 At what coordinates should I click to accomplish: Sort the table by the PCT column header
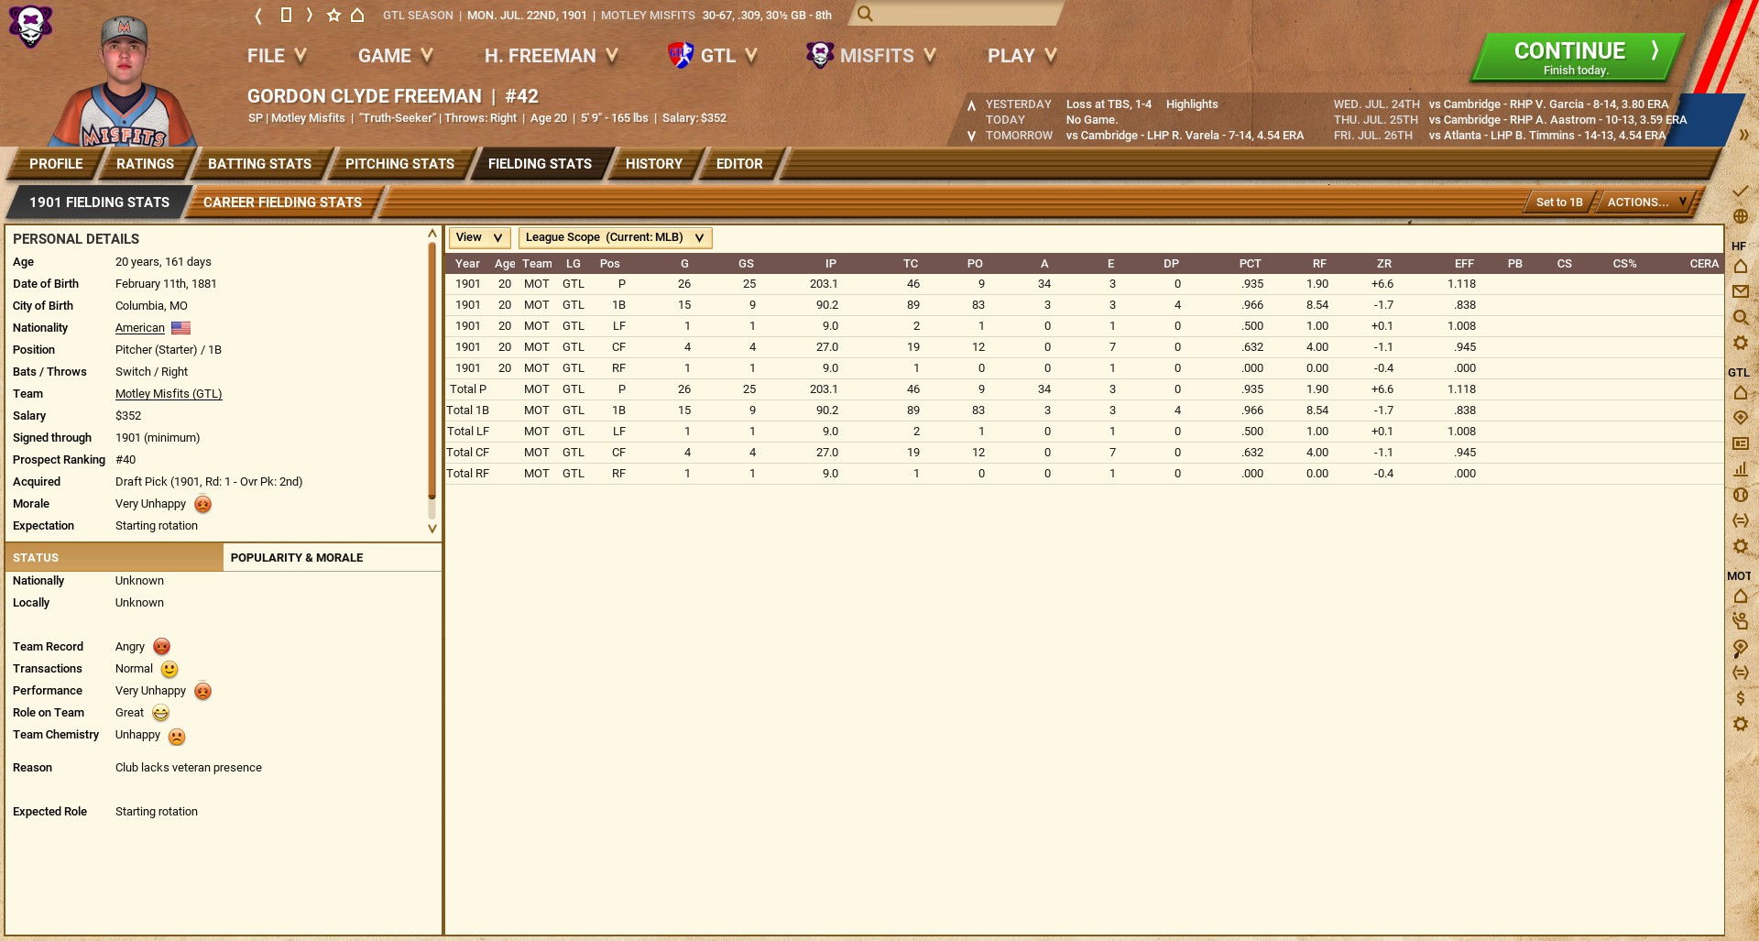(x=1250, y=264)
